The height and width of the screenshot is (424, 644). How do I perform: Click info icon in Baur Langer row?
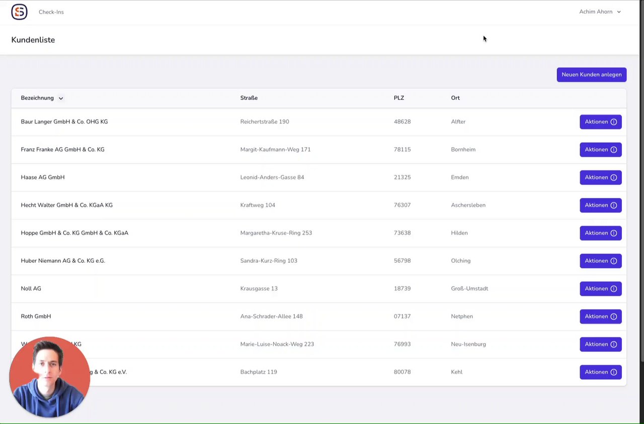click(x=613, y=122)
